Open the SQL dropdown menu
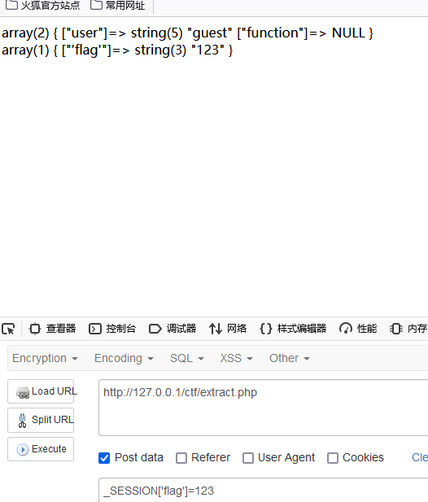The width and height of the screenshot is (428, 502). (187, 358)
